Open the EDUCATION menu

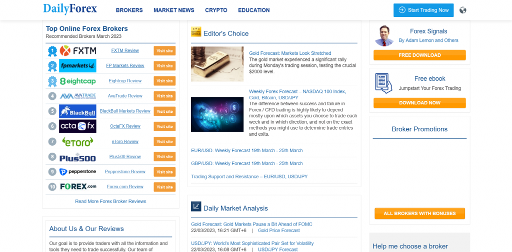(253, 10)
